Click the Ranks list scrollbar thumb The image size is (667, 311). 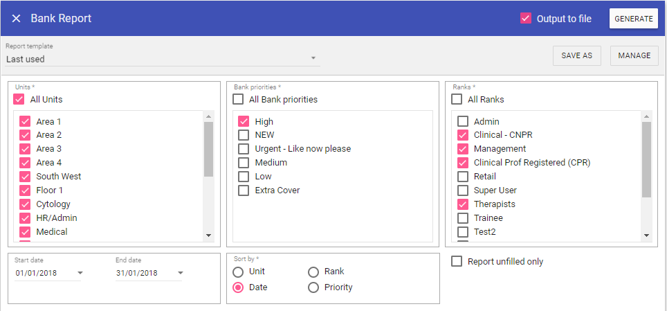pos(647,159)
